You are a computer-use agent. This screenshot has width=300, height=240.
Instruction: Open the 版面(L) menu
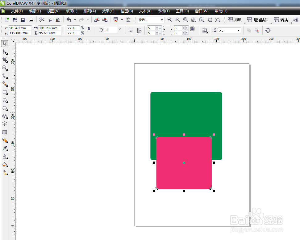(x=72, y=11)
